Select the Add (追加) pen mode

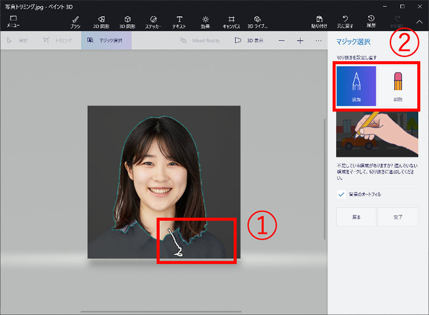357,86
